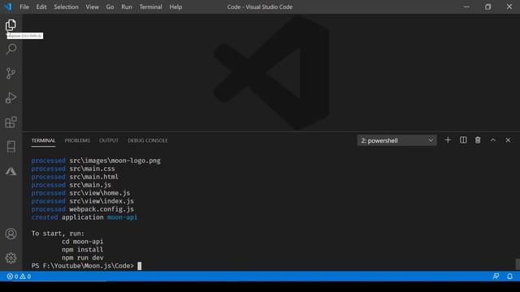Open the notifications bell
This screenshot has height=292, width=520.
click(509, 276)
